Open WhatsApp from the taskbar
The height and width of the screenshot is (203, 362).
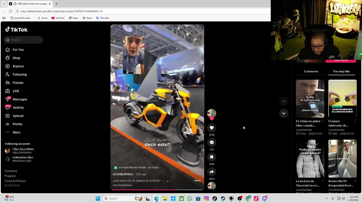click(190, 198)
